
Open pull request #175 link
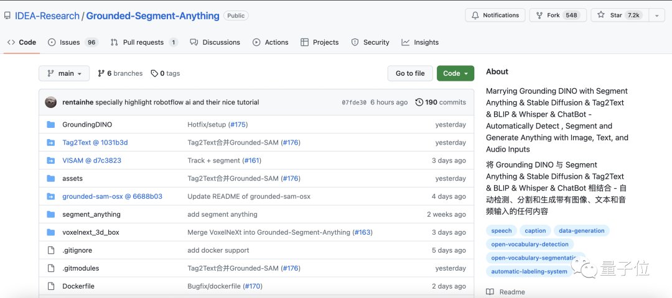tap(238, 125)
